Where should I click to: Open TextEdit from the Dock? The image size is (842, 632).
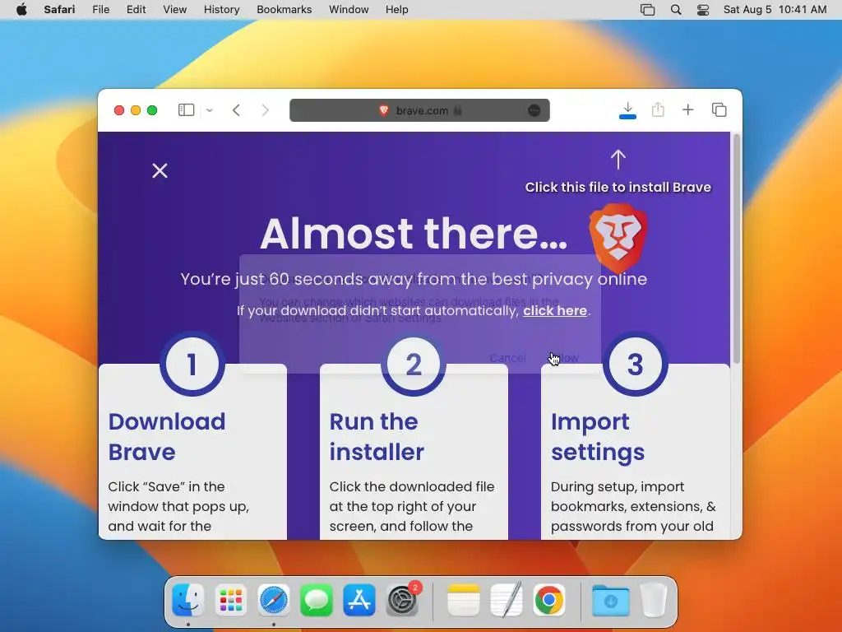click(506, 600)
